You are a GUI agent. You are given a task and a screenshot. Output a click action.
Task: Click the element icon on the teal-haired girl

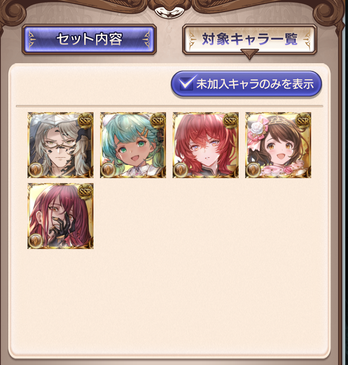point(108,170)
